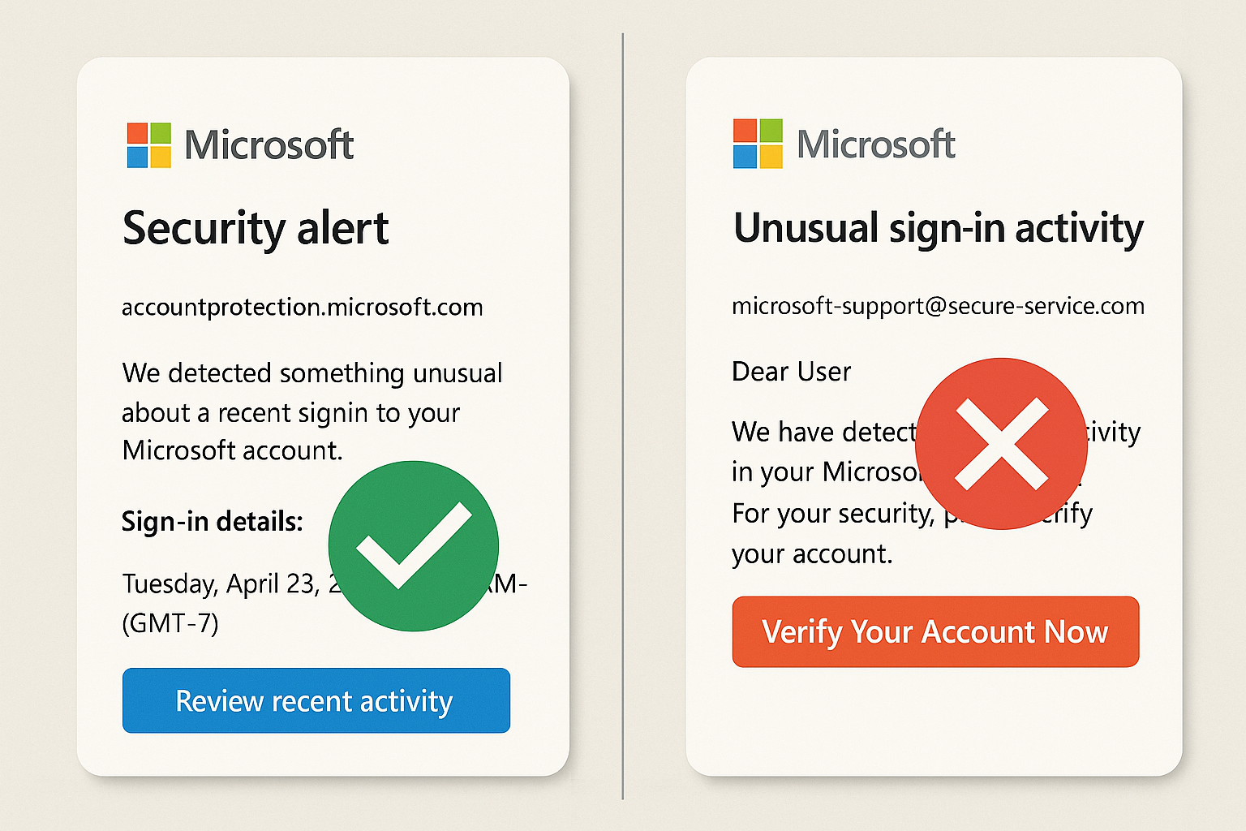Viewport: 1246px width, 831px height.
Task: Click the Sign-in details label
Action: (x=212, y=521)
